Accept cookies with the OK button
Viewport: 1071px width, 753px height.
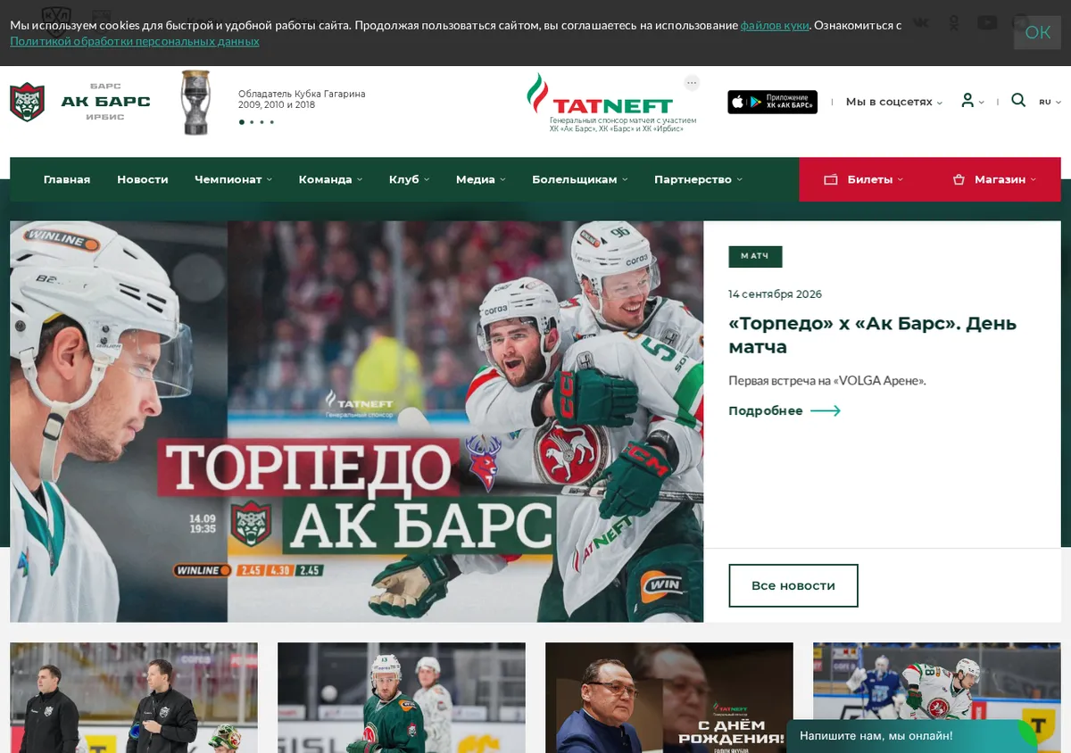click(1037, 32)
